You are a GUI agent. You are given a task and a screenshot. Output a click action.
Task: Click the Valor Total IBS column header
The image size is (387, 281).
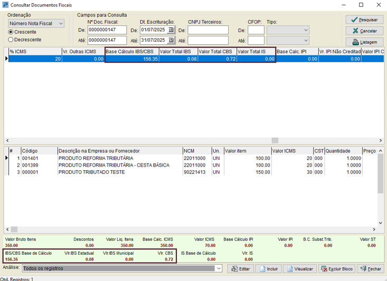[x=178, y=52]
